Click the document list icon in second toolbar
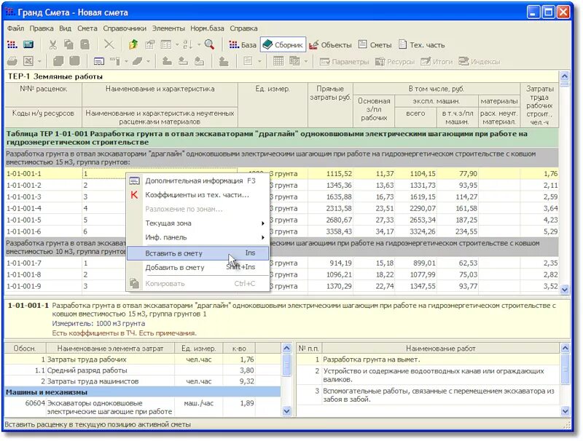The width and height of the screenshot is (583, 441). pos(248,61)
